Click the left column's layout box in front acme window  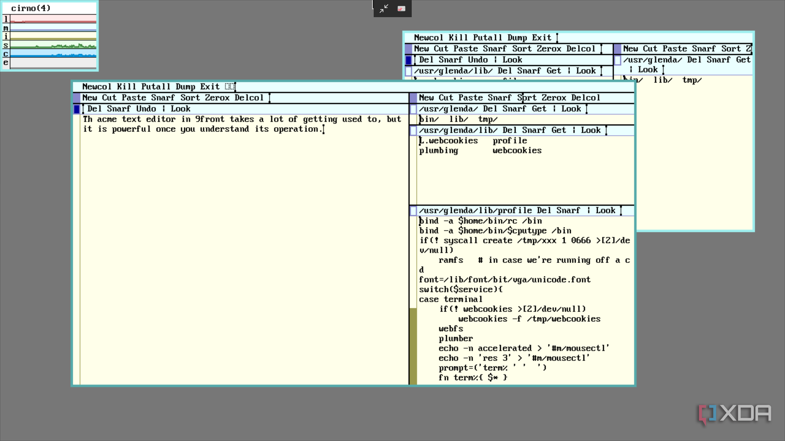coord(76,98)
